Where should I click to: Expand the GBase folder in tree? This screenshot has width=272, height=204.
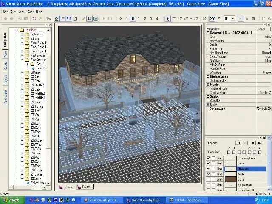coord(22,72)
